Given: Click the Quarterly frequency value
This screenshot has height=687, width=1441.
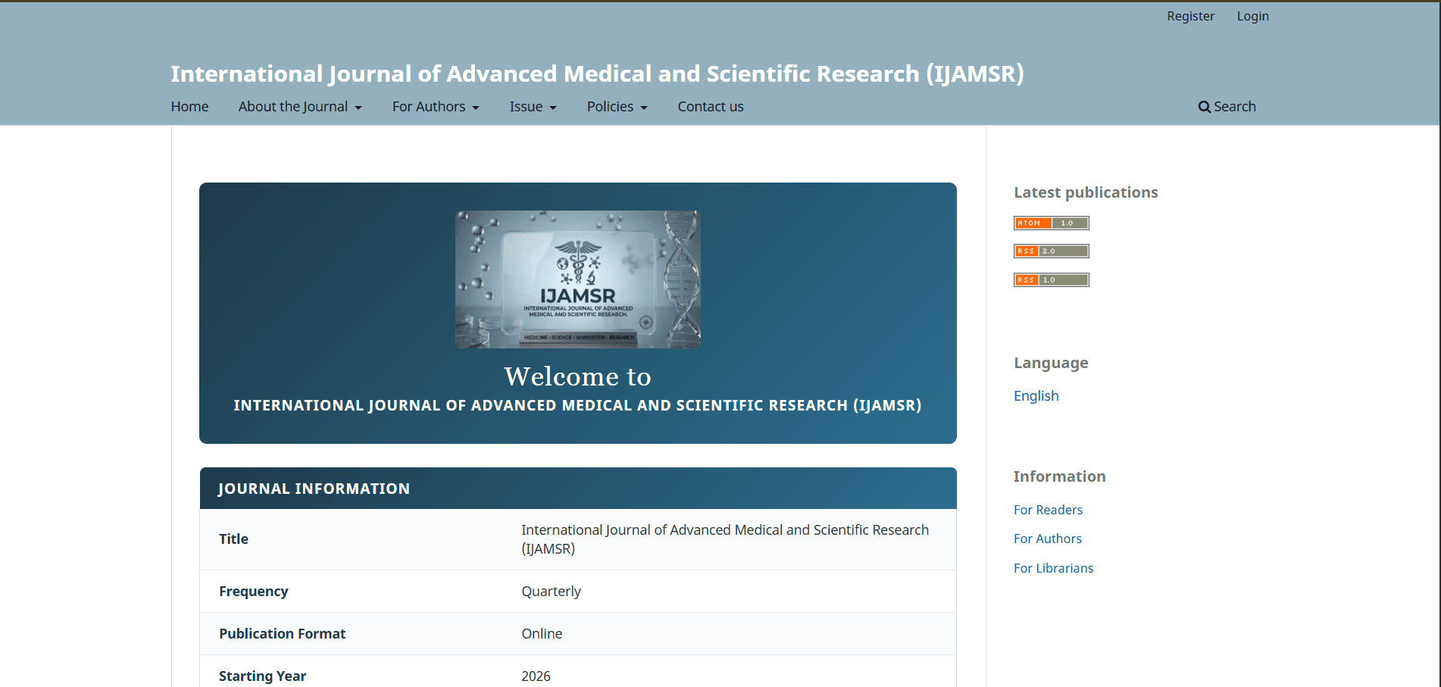Looking at the screenshot, I should [x=551, y=591].
